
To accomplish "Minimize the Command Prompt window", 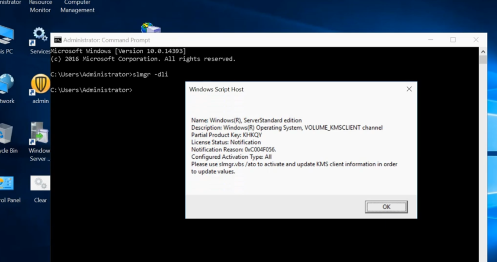I will [430, 40].
